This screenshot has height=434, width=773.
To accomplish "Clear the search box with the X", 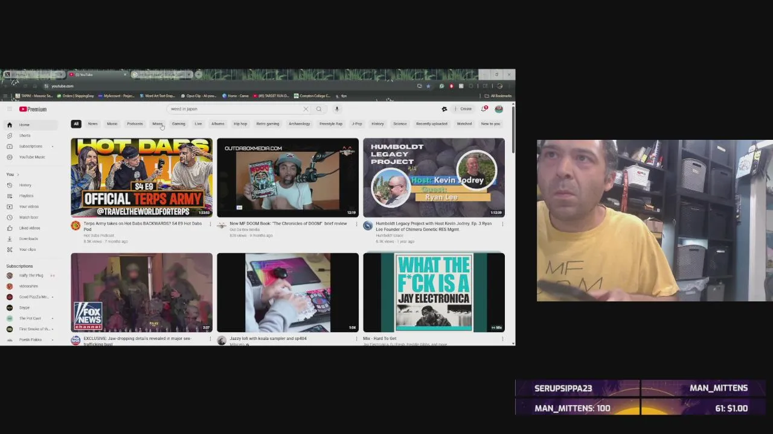I will (306, 109).
